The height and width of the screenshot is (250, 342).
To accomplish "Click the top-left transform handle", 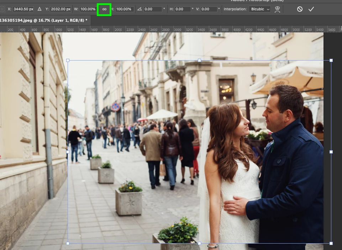I will 68,60.
